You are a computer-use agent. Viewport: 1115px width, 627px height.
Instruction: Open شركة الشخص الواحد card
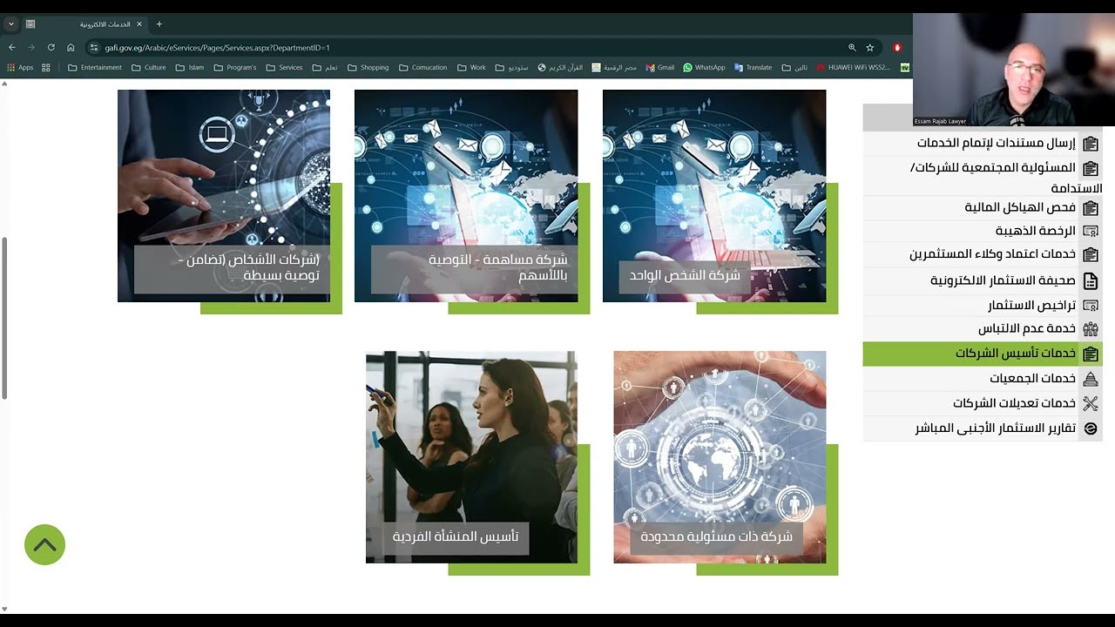click(714, 196)
